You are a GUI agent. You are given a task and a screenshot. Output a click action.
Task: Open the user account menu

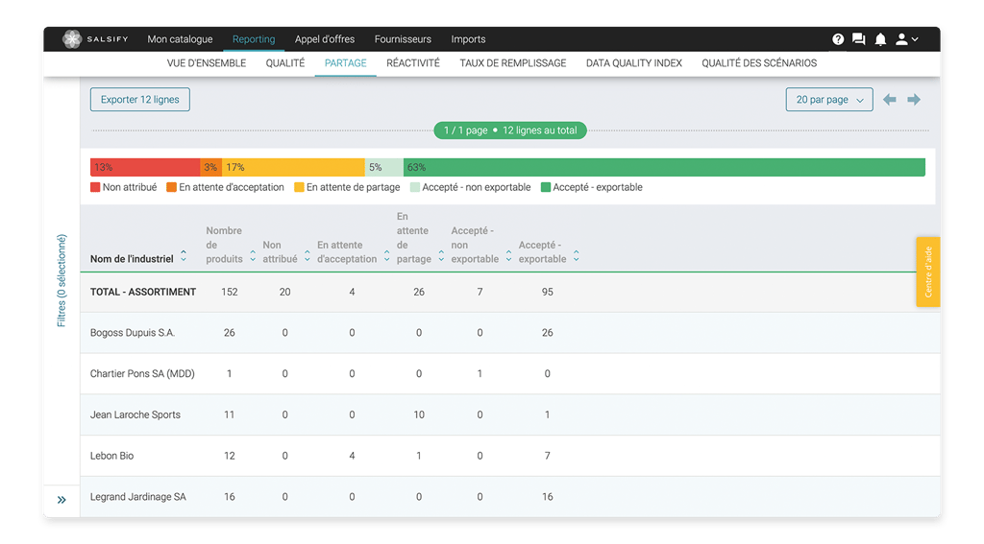(x=906, y=38)
